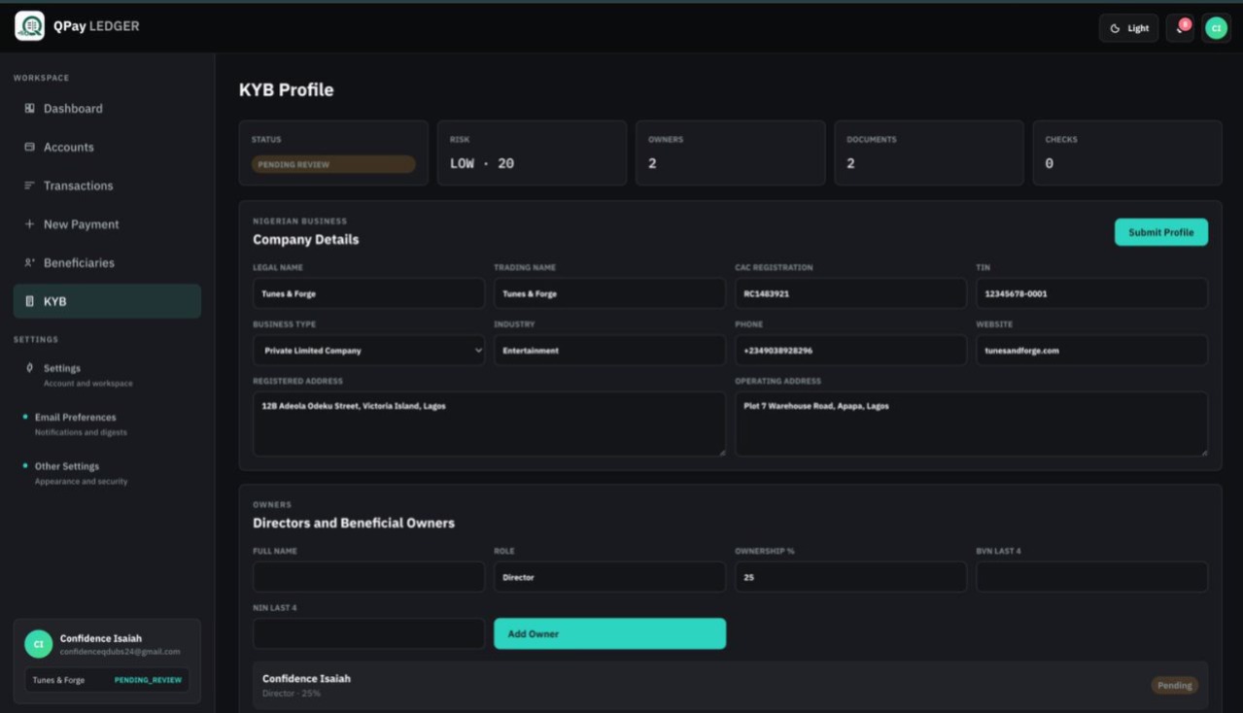The image size is (1243, 713).
Task: Click the Phone number field
Action: (850, 351)
